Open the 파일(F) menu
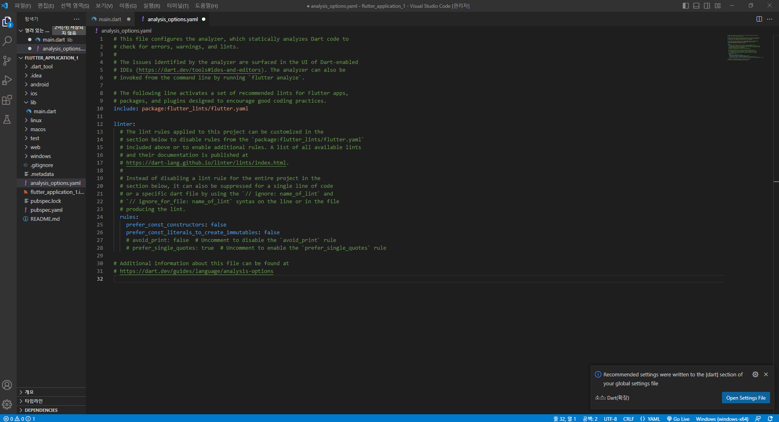Screen dimensions: 779x422 click(23, 6)
